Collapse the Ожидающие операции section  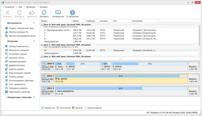tap(34, 97)
